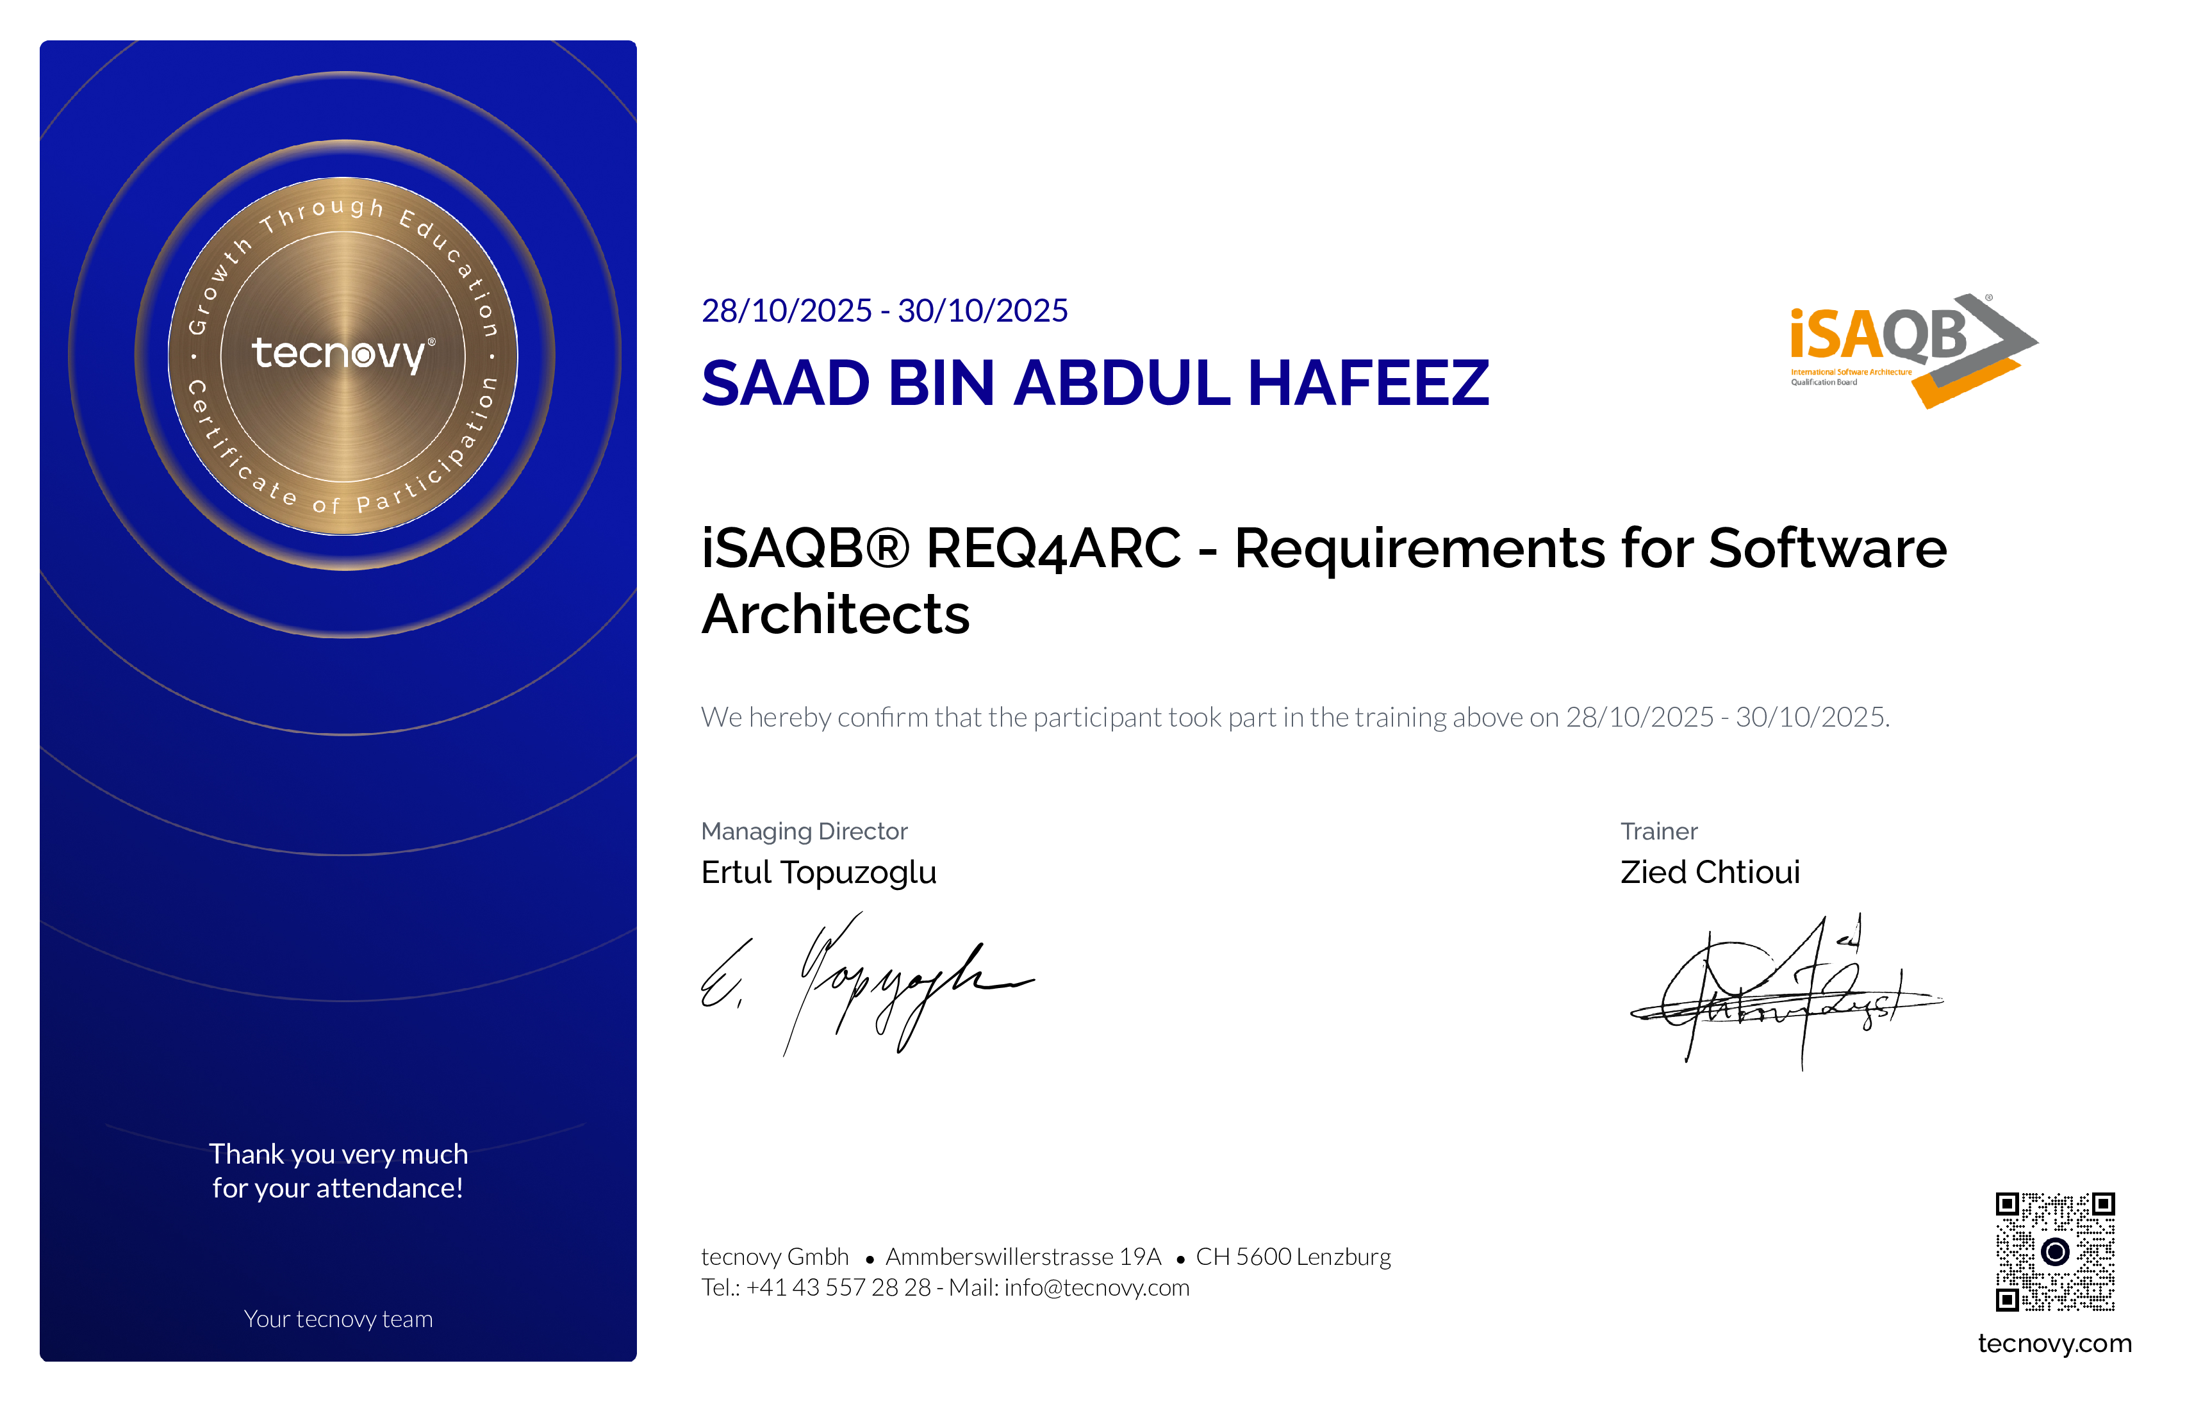Click the info@tecnovy.com email address
This screenshot has width=2203, height=1402.
pos(1096,1287)
